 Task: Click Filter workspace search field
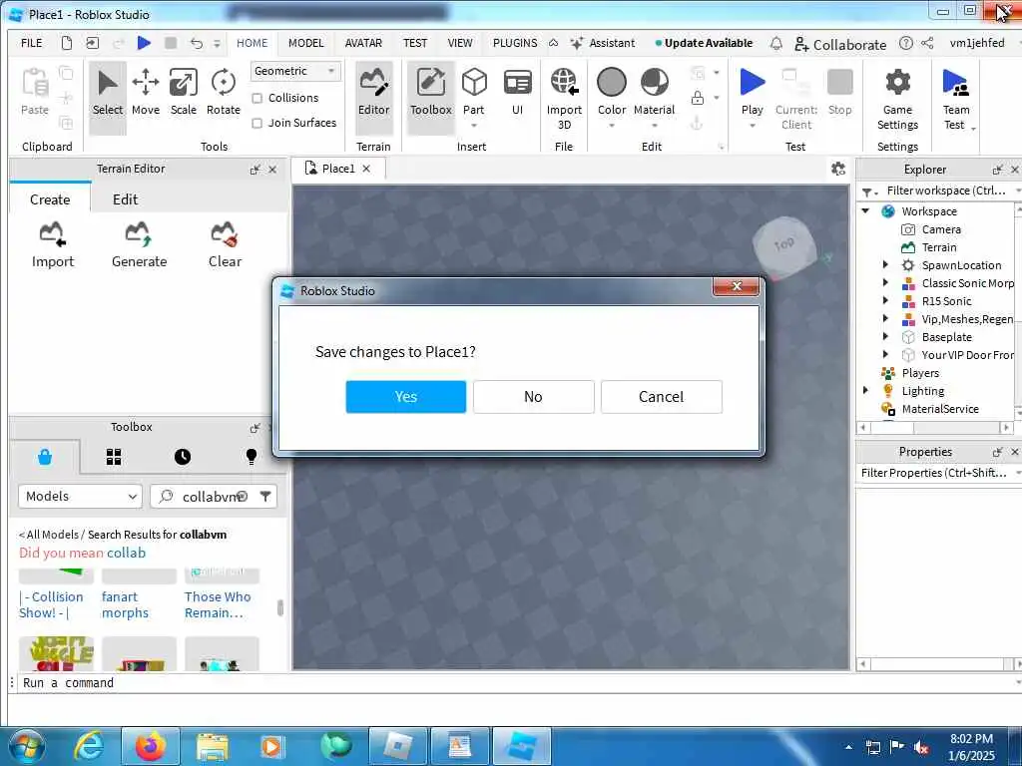[x=945, y=191]
